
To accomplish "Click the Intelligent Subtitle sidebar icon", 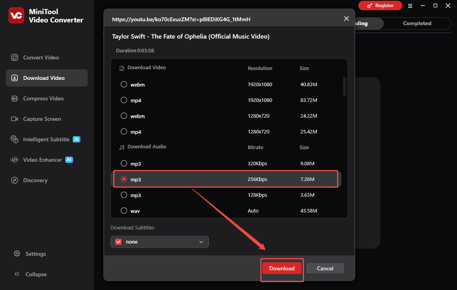I will tap(15, 139).
